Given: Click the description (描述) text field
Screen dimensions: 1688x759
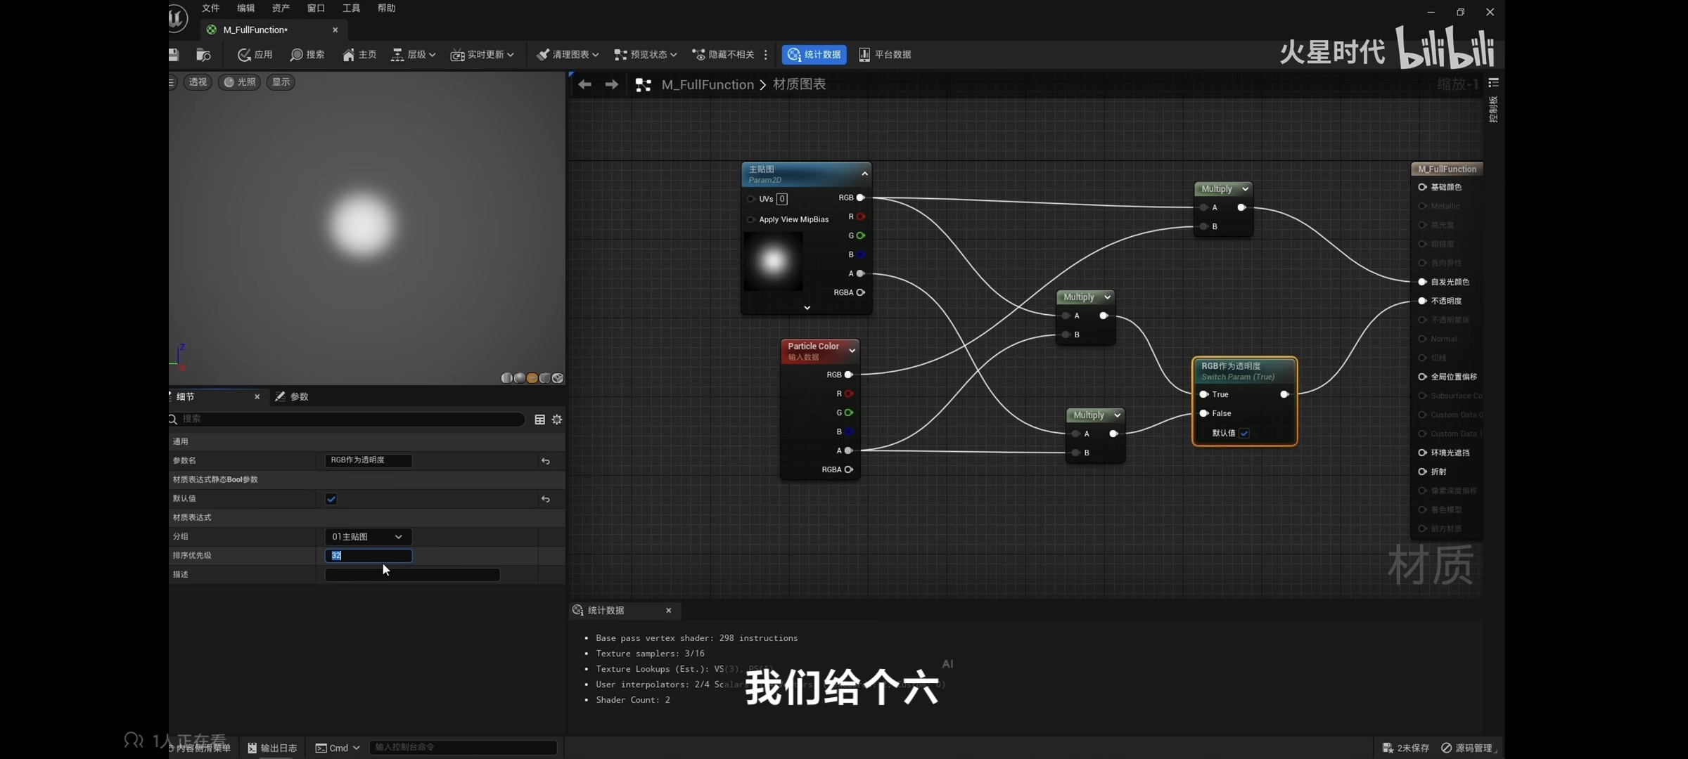Looking at the screenshot, I should coord(412,575).
